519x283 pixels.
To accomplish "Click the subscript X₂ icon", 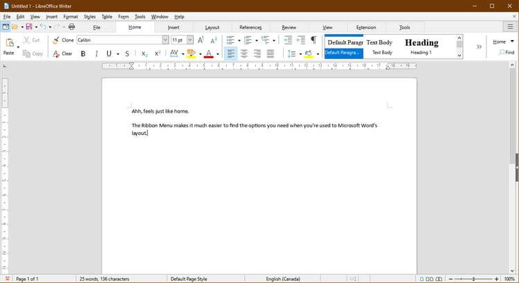I will pos(144,53).
